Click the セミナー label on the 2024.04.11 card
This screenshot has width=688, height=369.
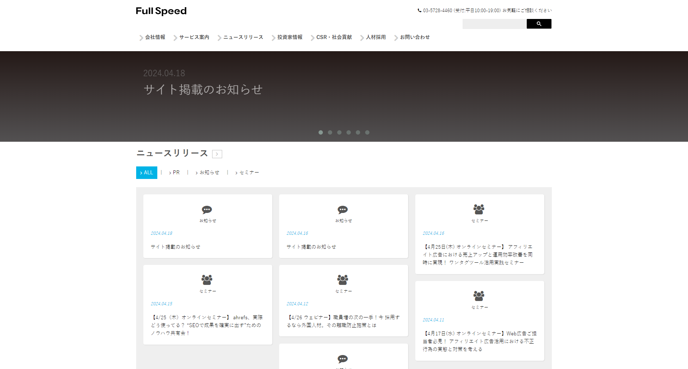[x=480, y=307]
